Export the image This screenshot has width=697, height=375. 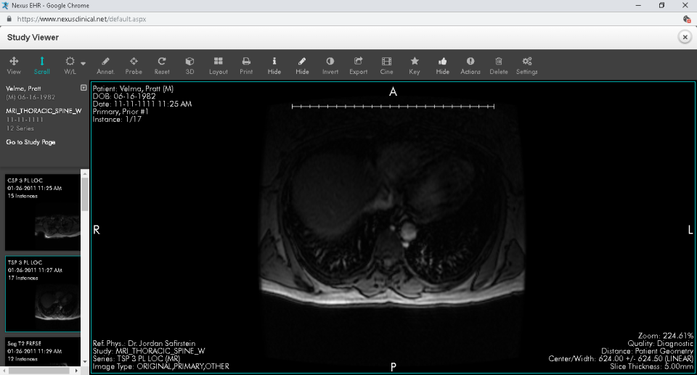[x=358, y=65]
